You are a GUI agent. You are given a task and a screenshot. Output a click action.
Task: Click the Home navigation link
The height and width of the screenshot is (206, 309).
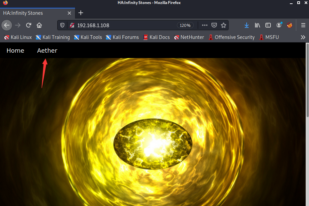tap(15, 51)
